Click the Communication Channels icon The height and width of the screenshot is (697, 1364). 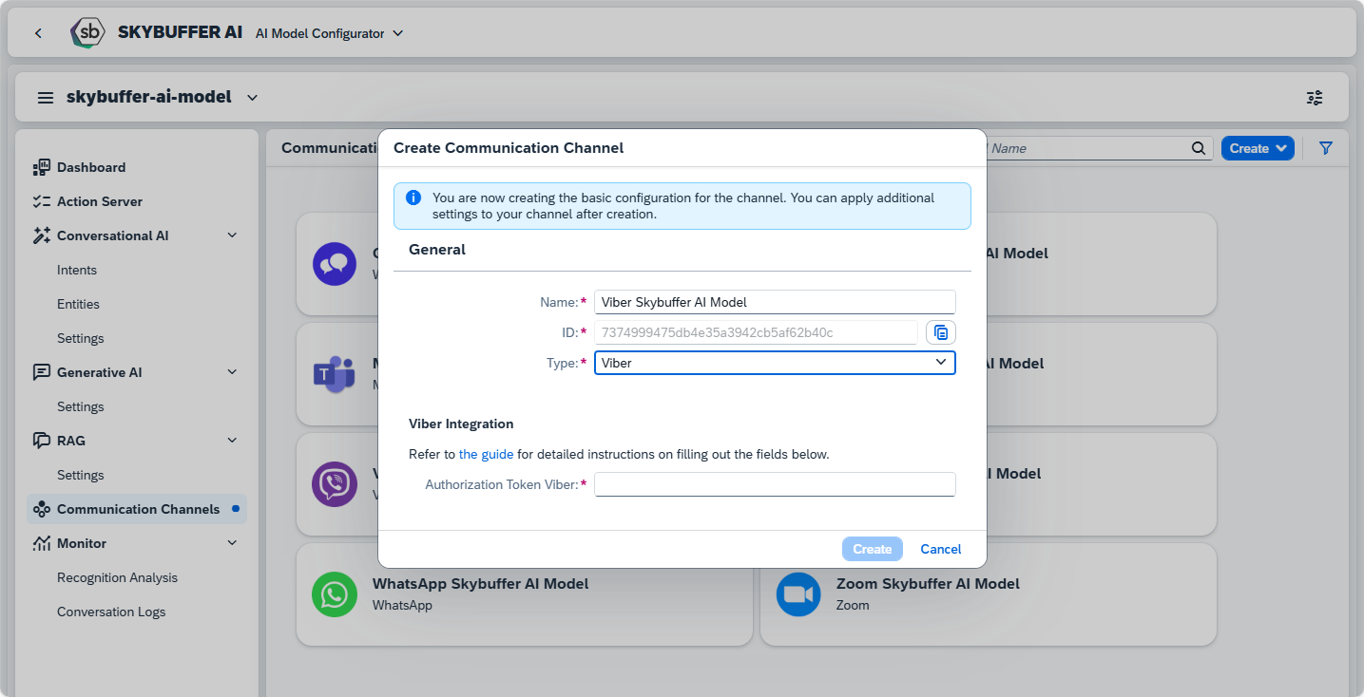(41, 509)
